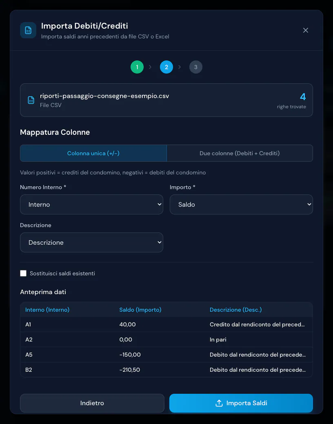The height and width of the screenshot is (424, 333).
Task: Click the Mappatura Colonne heading
Action: tap(55, 132)
